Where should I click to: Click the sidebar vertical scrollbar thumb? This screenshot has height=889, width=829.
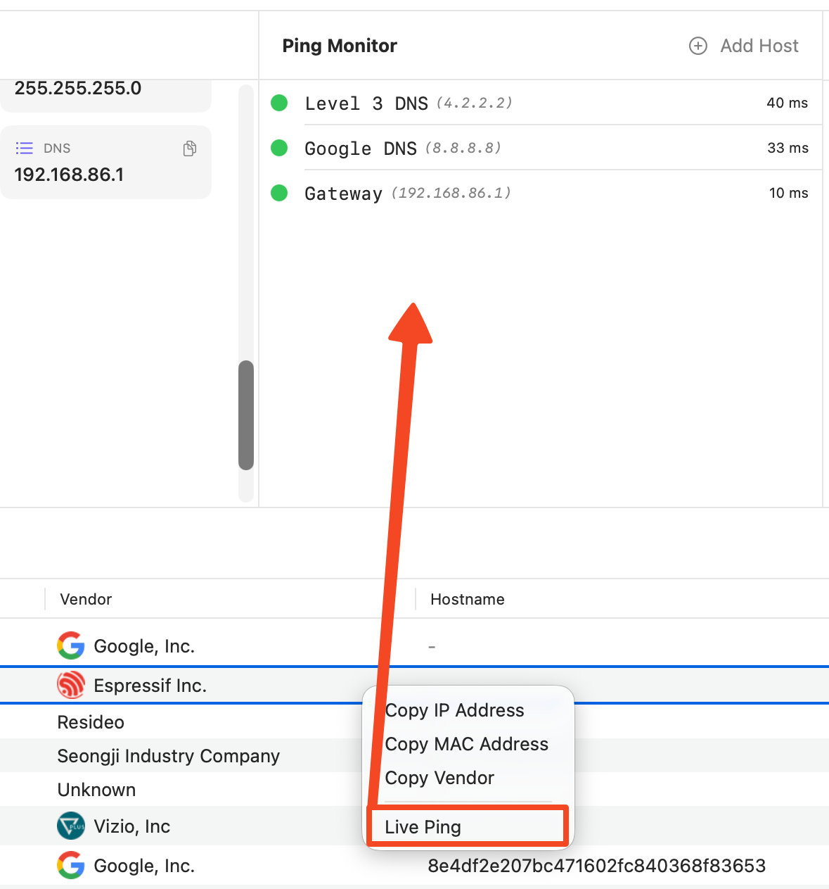pyautogui.click(x=246, y=415)
